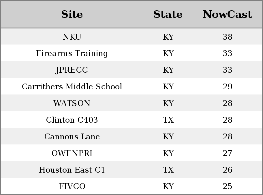Click the JPRECC site cell
Image resolution: width=263 pixels, height=195 pixels.
(x=72, y=70)
